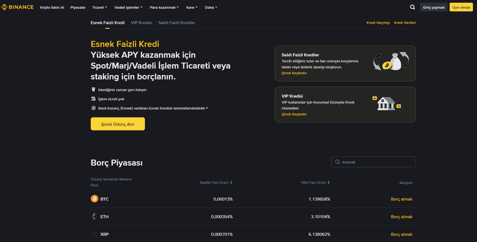Select BTC hourly rate 0,00013%
This screenshot has width=477, height=242.
coord(223,199)
